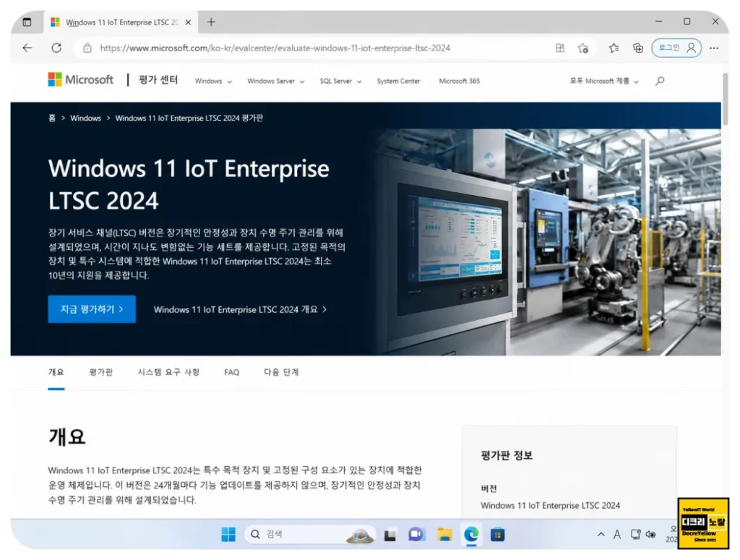
Task: Open Microsoft 365 in navigation
Action: (459, 81)
